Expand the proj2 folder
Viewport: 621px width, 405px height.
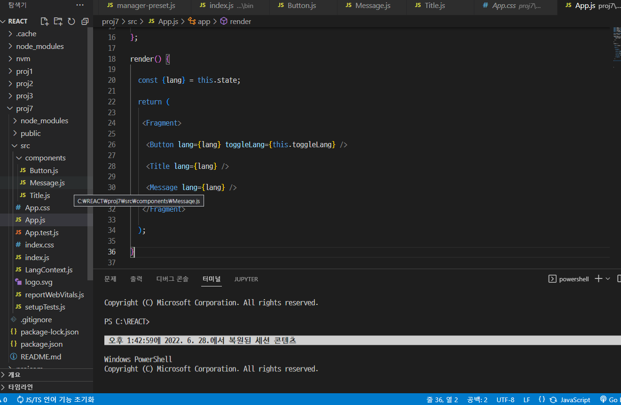click(x=24, y=83)
